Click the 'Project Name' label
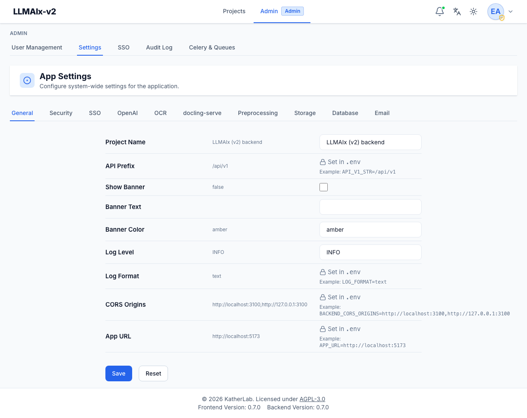Screen dimensions: 527x418 point(125,142)
